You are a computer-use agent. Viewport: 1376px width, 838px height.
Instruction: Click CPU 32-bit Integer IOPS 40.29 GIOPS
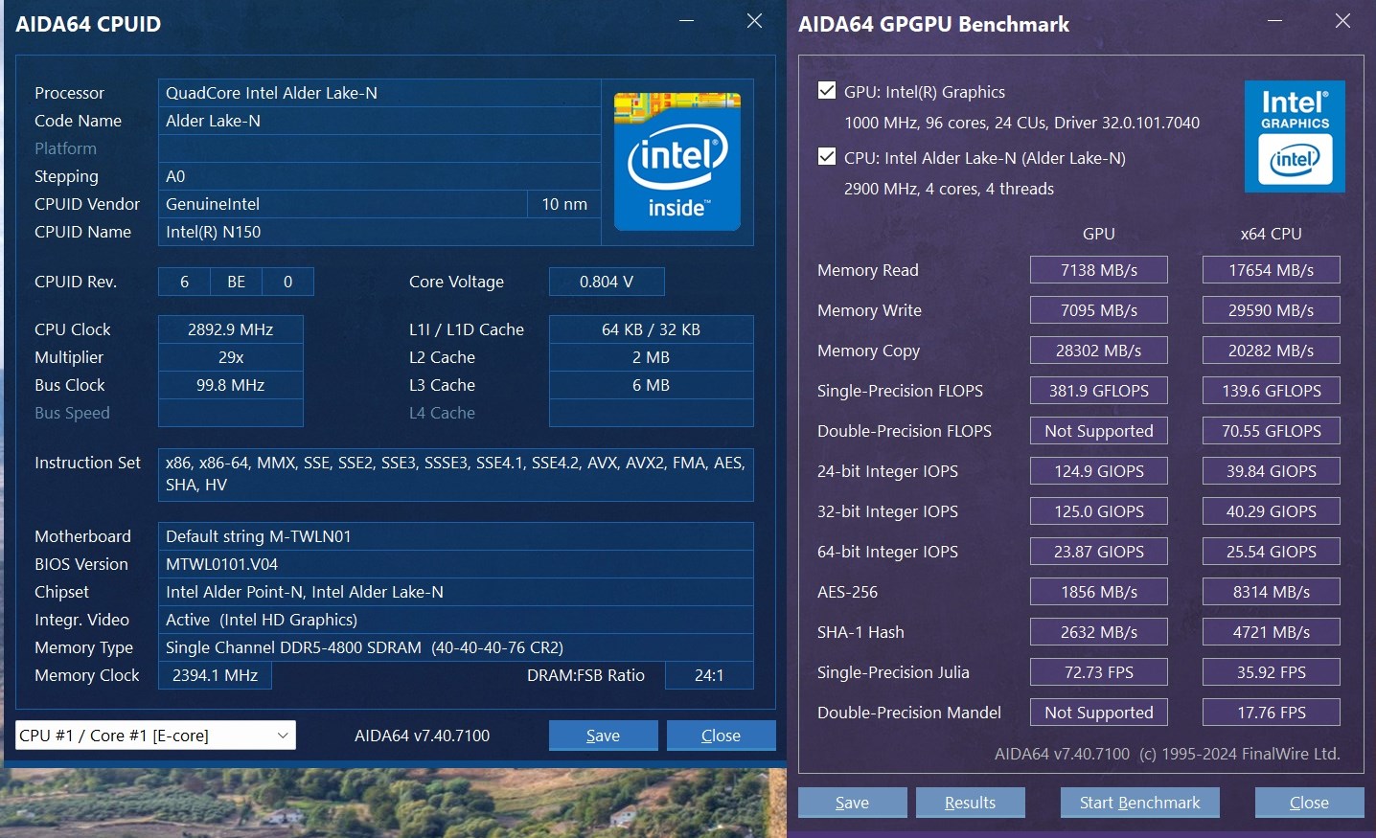pos(1272,511)
